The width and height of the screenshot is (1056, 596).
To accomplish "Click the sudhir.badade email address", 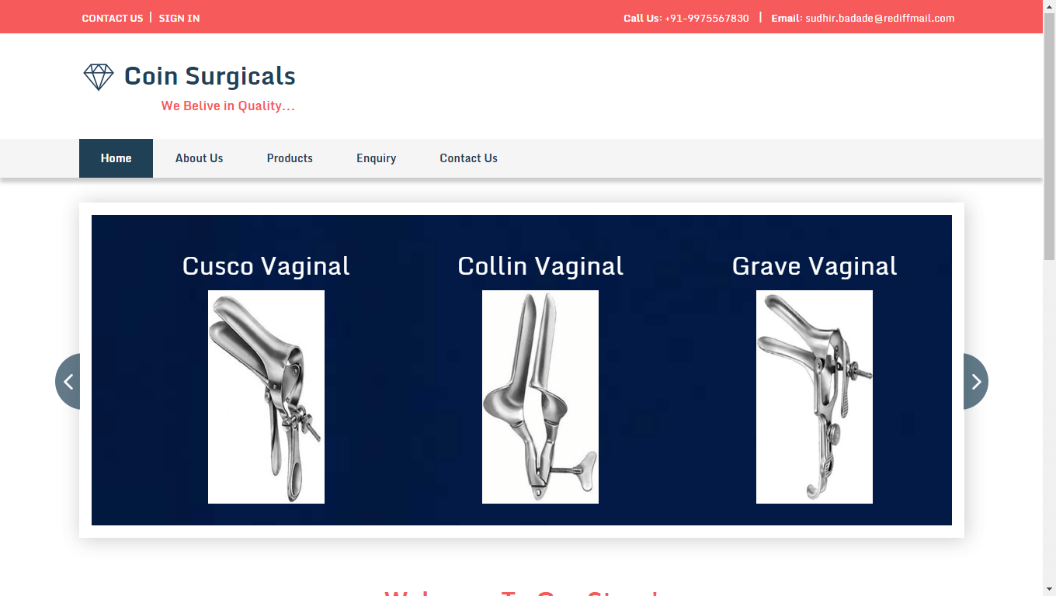I will pyautogui.click(x=880, y=18).
